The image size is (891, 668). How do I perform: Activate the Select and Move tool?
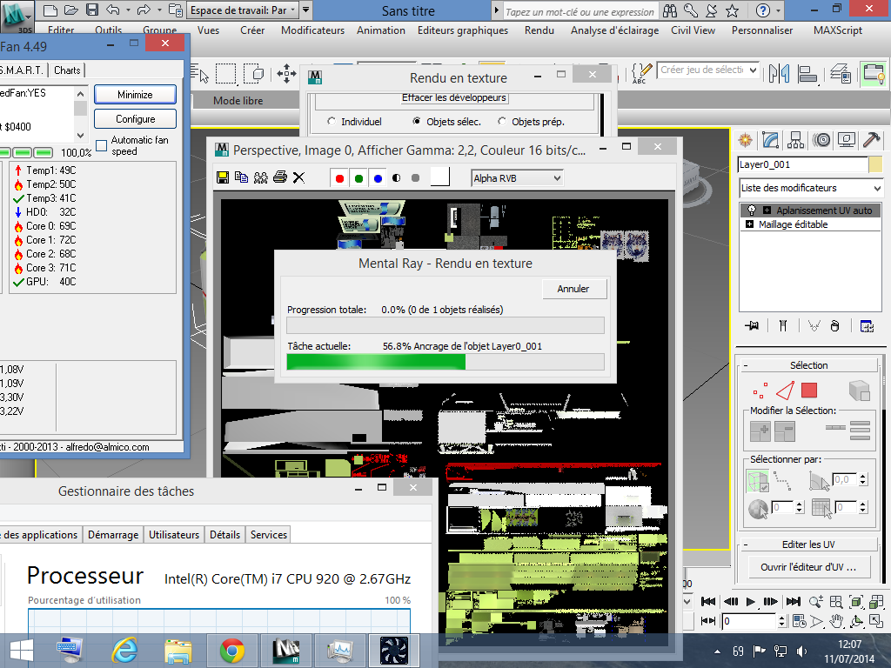tap(286, 73)
